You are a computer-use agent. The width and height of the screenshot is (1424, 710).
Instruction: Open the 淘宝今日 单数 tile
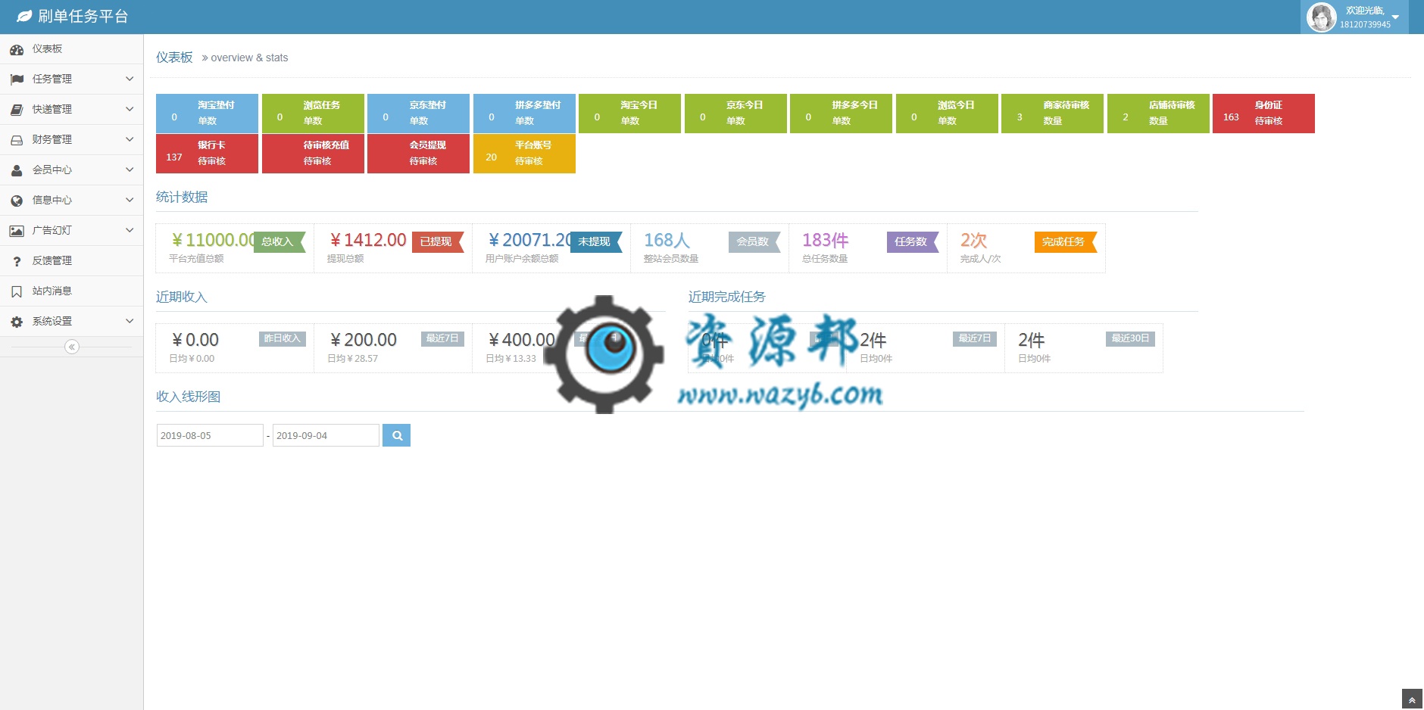click(629, 114)
